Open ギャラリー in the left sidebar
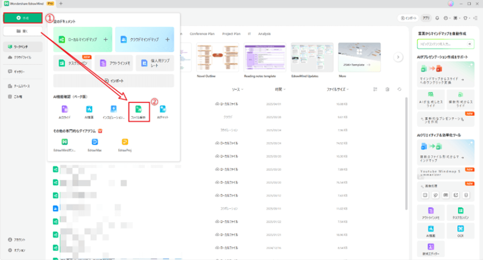 pyautogui.click(x=23, y=72)
